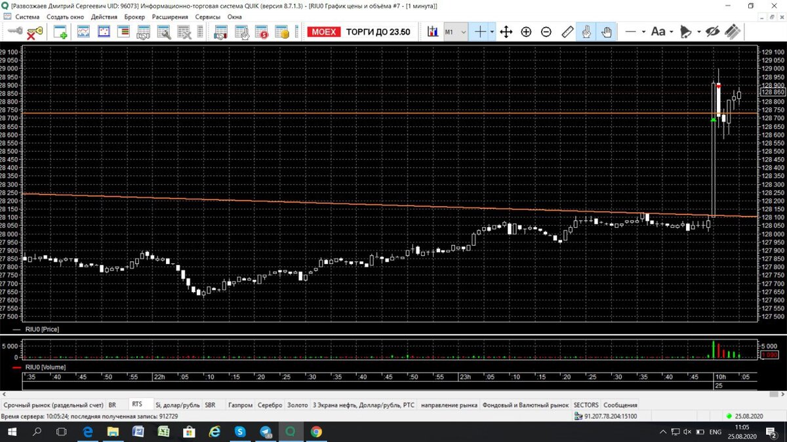Expand the crosshair tool dropdown arrow

(x=493, y=31)
